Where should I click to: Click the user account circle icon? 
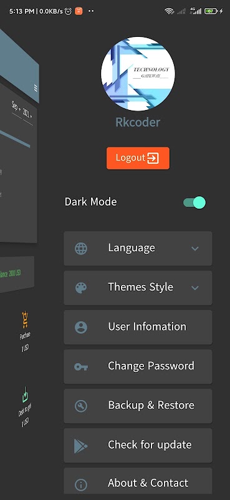pyautogui.click(x=81, y=327)
